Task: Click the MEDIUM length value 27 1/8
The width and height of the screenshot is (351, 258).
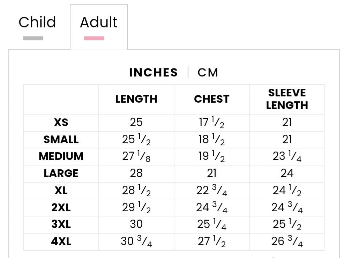Action: point(136,156)
